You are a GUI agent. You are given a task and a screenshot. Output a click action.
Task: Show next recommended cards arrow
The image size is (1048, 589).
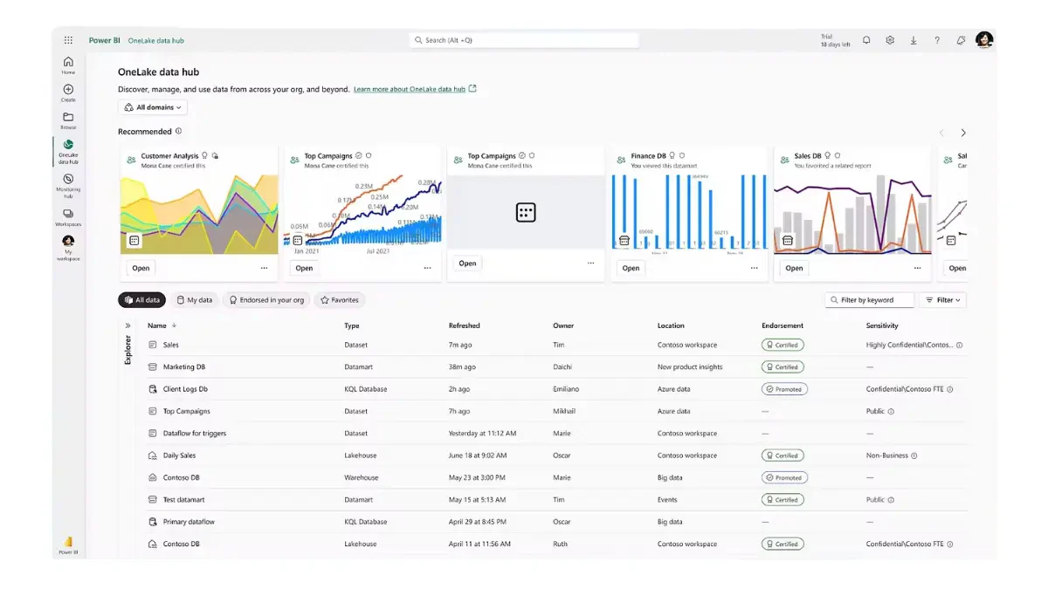coord(963,133)
